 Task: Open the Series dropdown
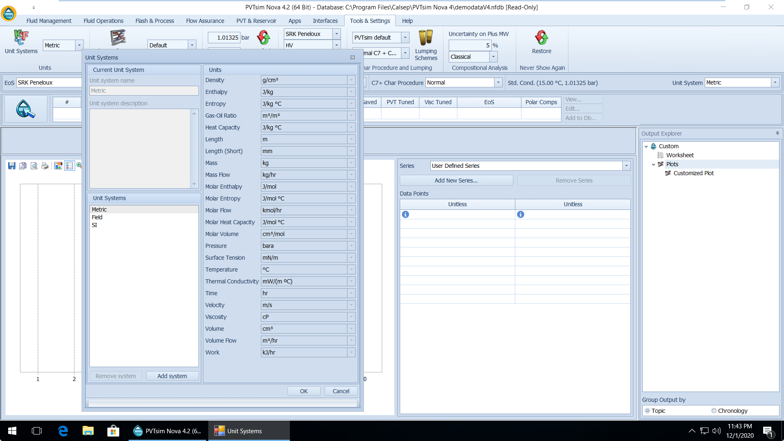point(626,166)
